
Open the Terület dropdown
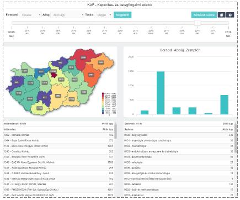[x=103, y=15]
